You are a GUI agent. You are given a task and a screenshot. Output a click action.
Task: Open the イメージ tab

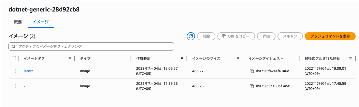pyautogui.click(x=41, y=22)
